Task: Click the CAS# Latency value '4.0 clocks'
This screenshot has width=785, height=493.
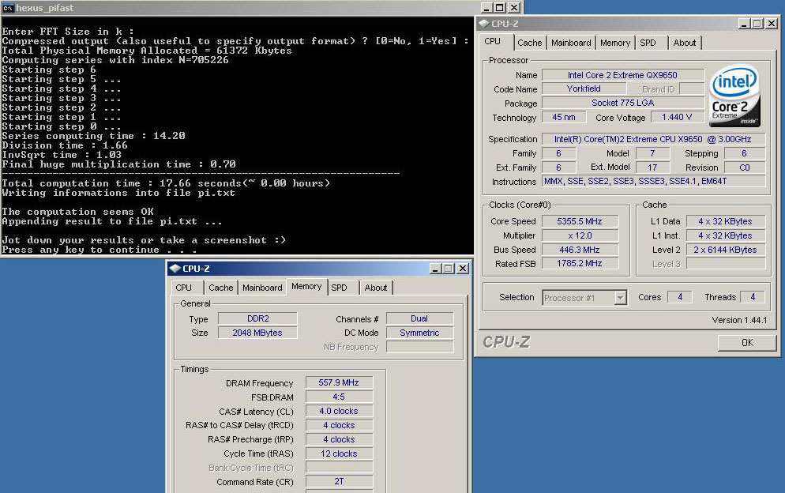Action: [x=339, y=412]
